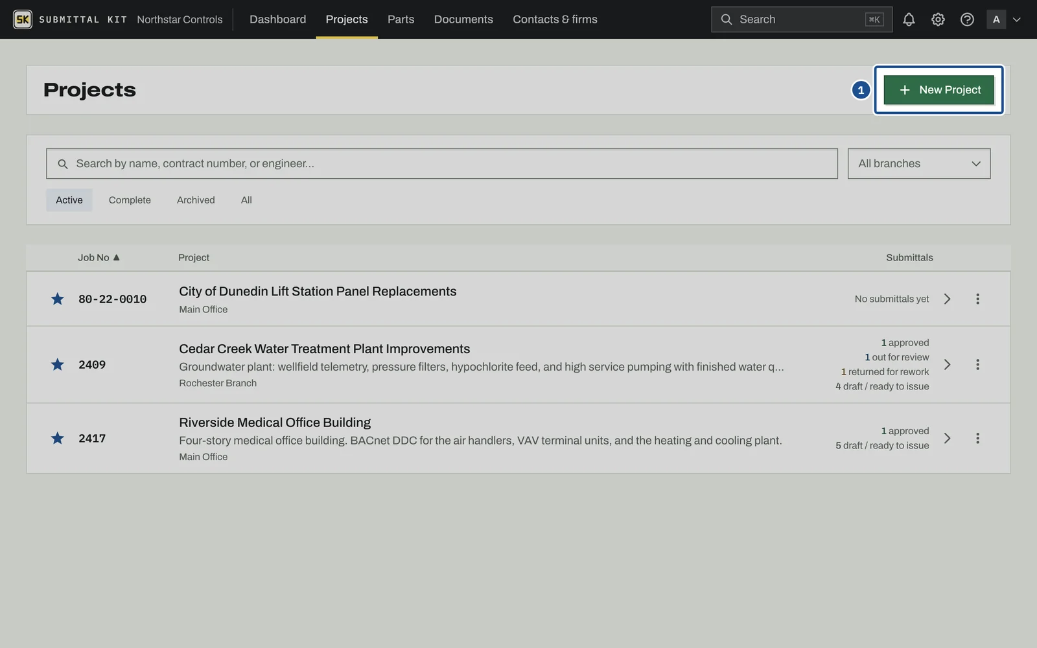
Task: Open settings gear icon
Action: click(x=938, y=19)
